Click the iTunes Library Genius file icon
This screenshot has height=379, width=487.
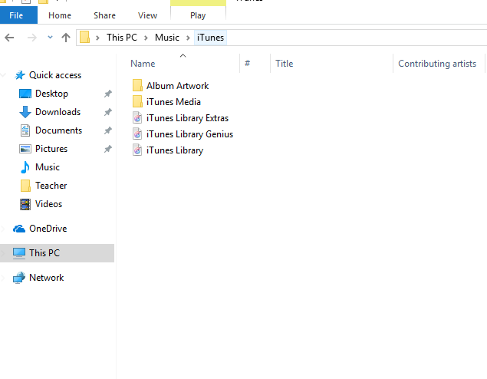[x=137, y=134]
